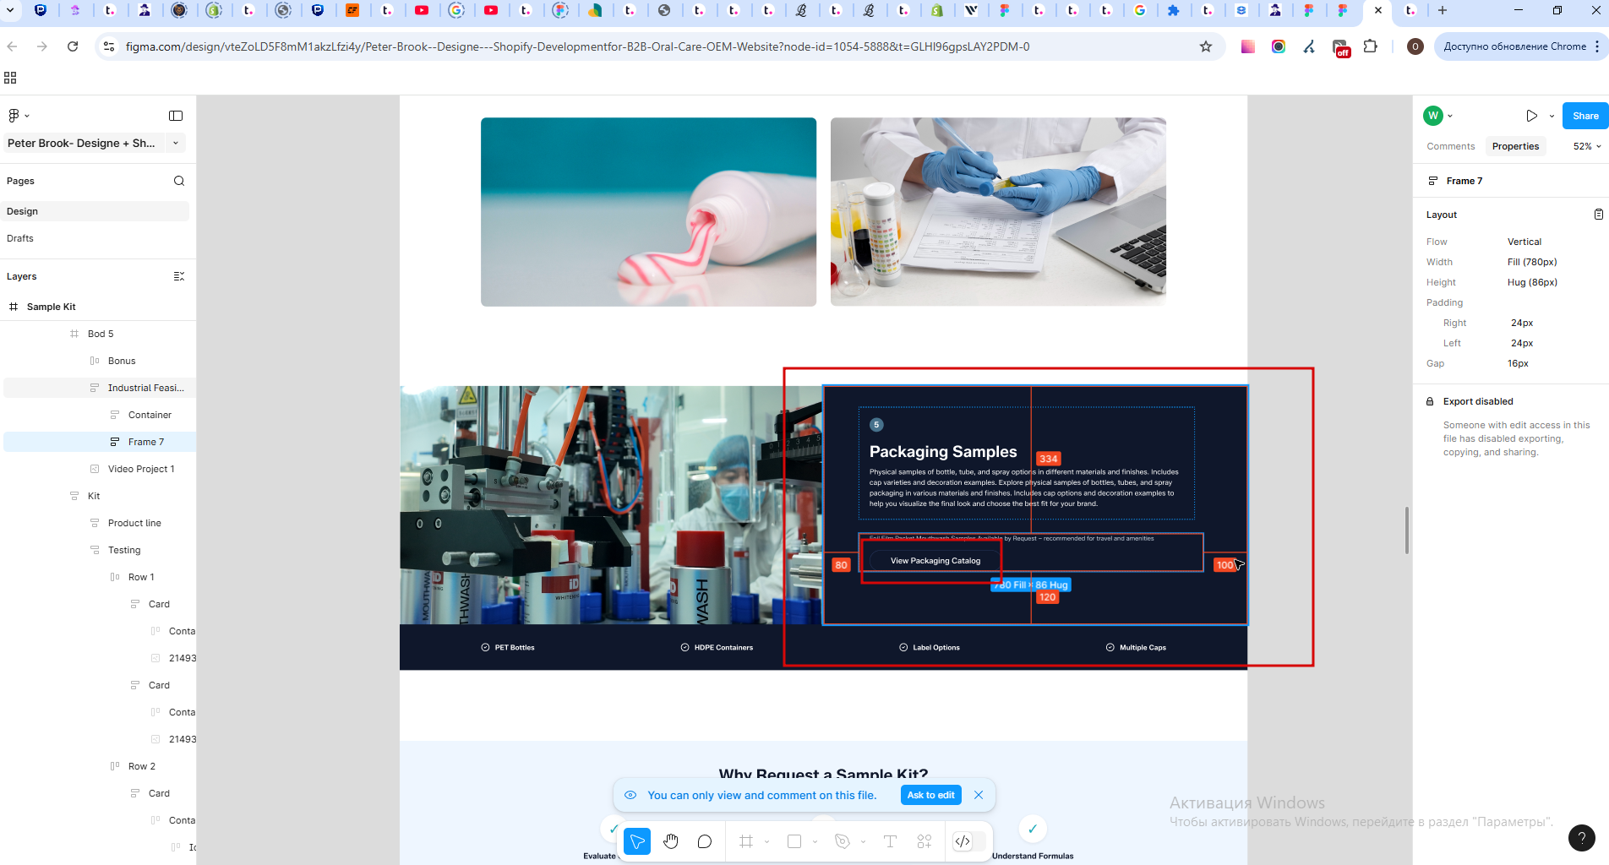
Task: Open the Figma main menu
Action: click(18, 116)
